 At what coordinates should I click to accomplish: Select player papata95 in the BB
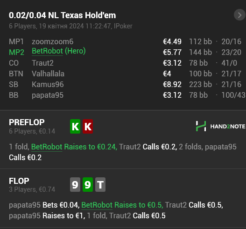click(48, 95)
